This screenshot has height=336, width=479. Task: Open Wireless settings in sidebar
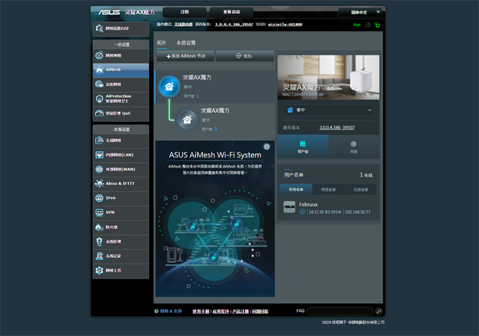coord(120,140)
